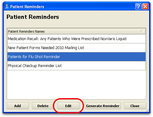Click the Close button at bottom
Viewport: 153px width, 117px height.
pos(135,106)
